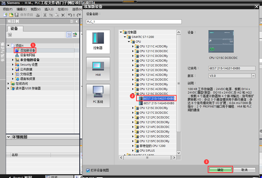Select the 控制器 device category button
The width and height of the screenshot is (262, 178).
click(98, 42)
